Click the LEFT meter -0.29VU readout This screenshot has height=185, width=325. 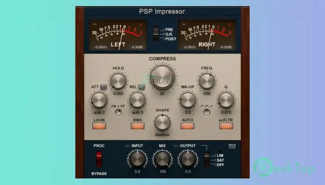click(101, 47)
